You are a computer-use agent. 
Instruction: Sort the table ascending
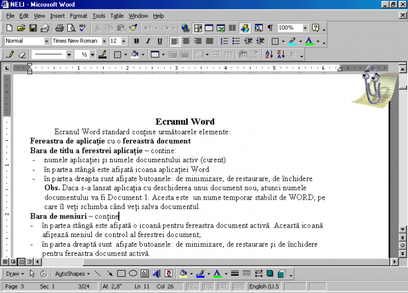(269, 54)
